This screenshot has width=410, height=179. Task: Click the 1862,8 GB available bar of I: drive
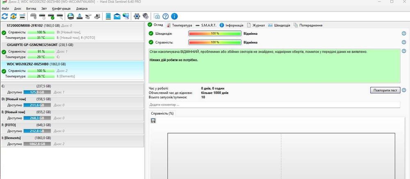coord(37,144)
